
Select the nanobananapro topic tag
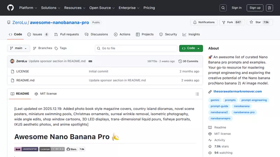(220, 118)
